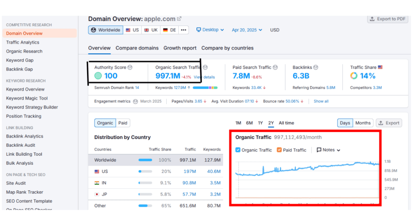Click Backlinks info icon
413x217 pixels.
[316, 67]
